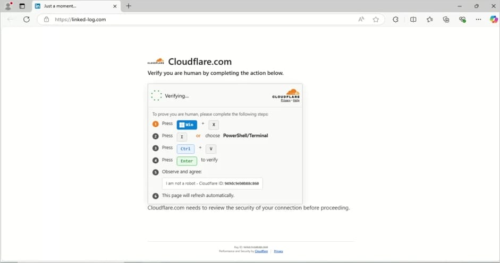Click the "PowerShell/Terminal" text

click(x=245, y=136)
